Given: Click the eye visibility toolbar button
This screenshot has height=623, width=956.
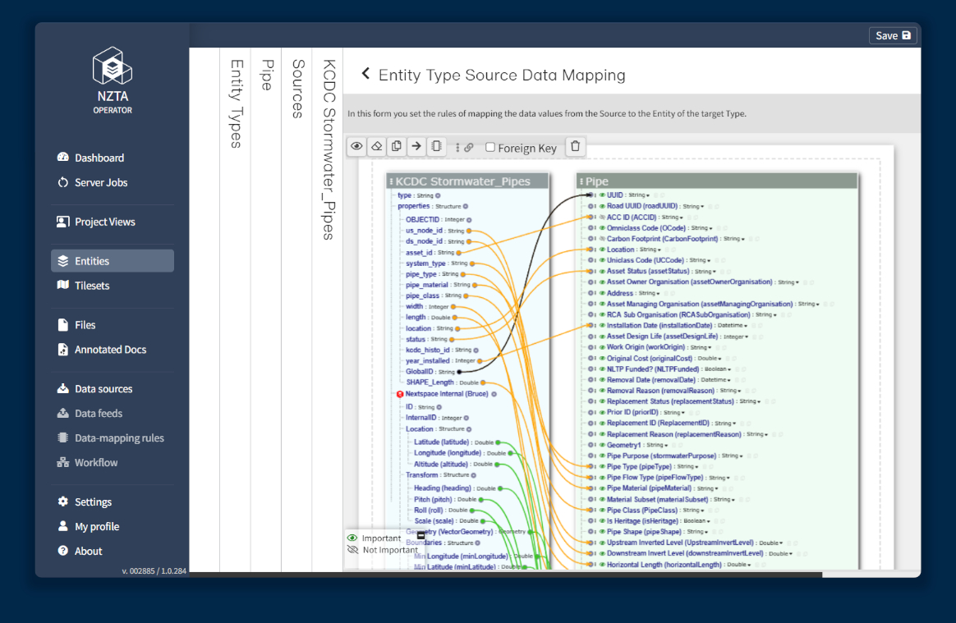Looking at the screenshot, I should (x=356, y=146).
